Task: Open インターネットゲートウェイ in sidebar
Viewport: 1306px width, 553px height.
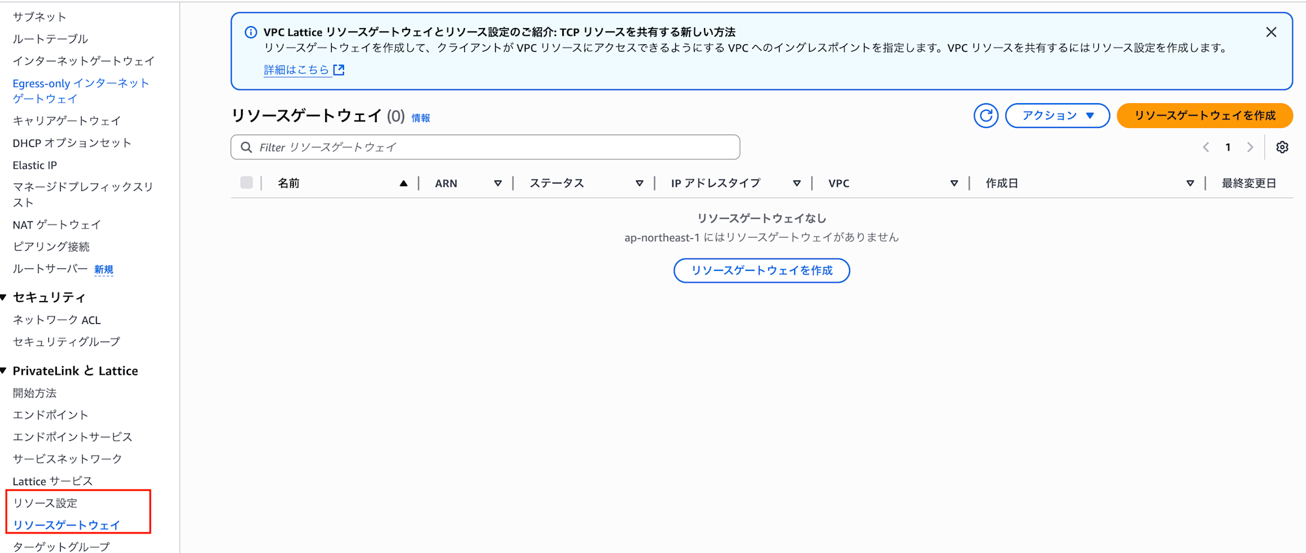Action: coord(84,61)
